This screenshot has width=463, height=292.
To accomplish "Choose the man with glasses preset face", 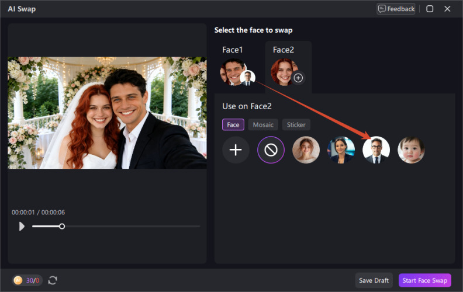I will (376, 150).
